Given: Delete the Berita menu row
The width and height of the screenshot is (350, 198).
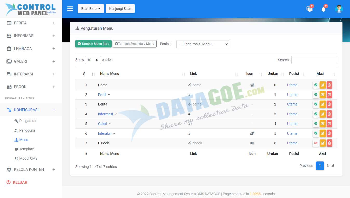Looking at the screenshot, I should [329, 104].
